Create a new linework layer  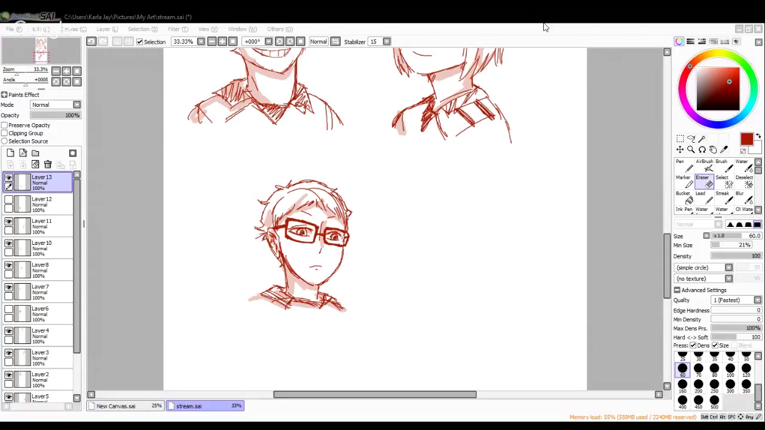(x=23, y=153)
